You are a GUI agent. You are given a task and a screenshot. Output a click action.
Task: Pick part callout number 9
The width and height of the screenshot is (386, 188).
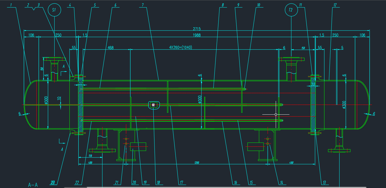238,5
